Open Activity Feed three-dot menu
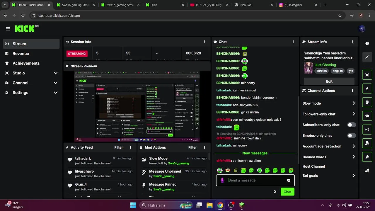375x211 pixels. point(131,148)
